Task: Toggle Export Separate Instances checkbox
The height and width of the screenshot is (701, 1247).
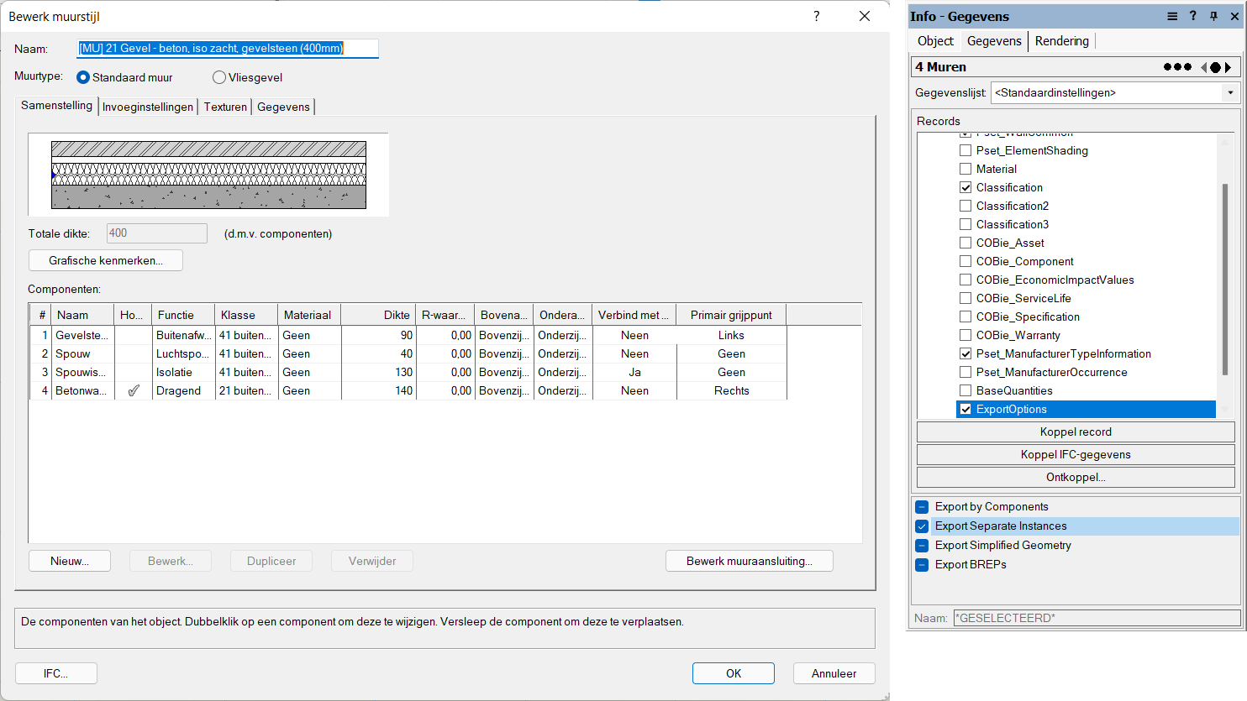Action: click(x=922, y=526)
